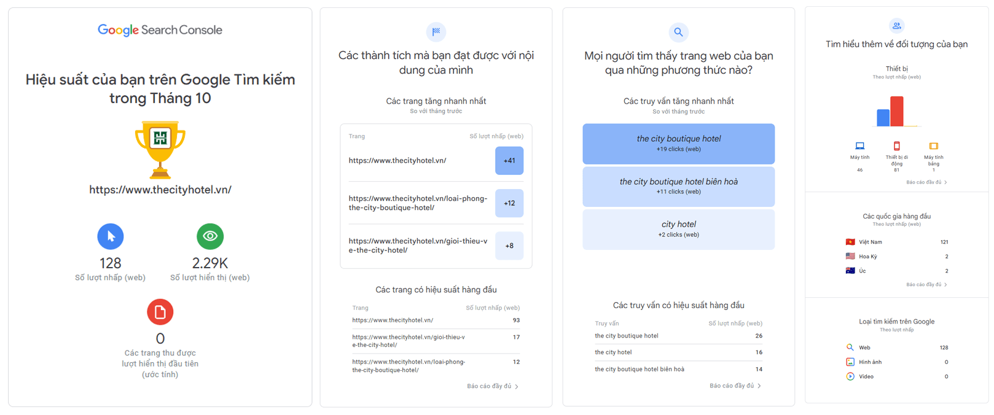Open full report under top countries
This screenshot has height=415, width=994.
[x=926, y=285]
